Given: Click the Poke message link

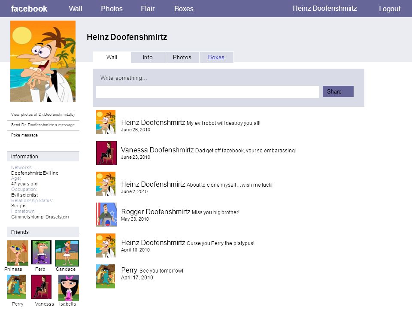Looking at the screenshot, I should [x=24, y=135].
